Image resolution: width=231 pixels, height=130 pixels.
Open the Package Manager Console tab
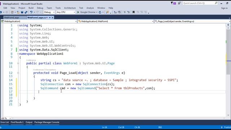[47, 122]
